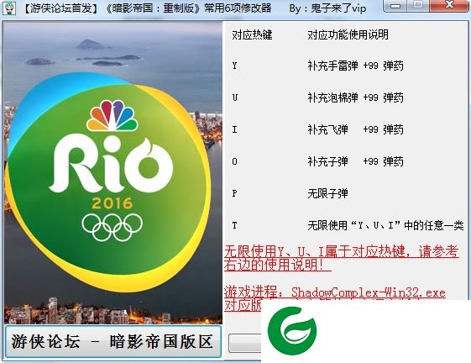Minimize the trainer window
This screenshot has height=363, width=471.
pos(395,5)
